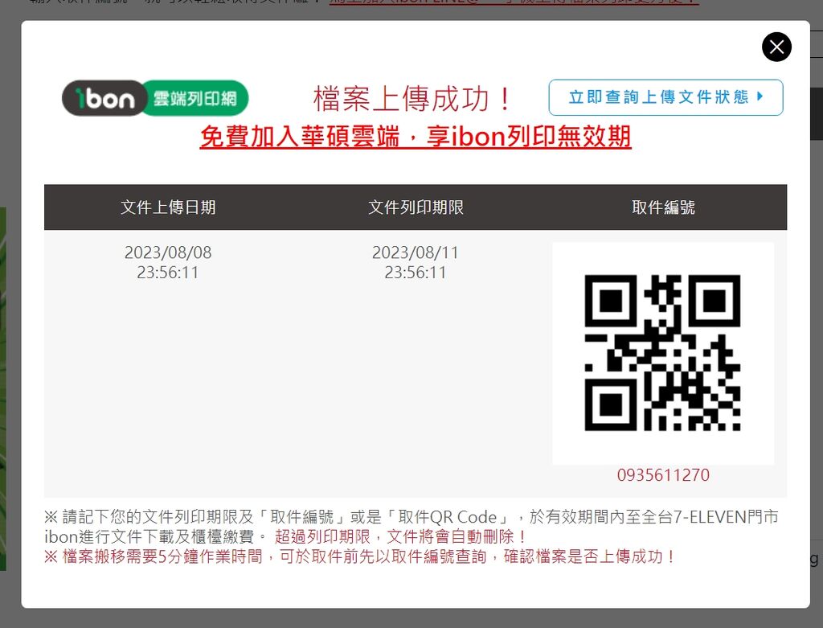Select pickup number 0935611270
The height and width of the screenshot is (628, 823).
[x=663, y=475]
